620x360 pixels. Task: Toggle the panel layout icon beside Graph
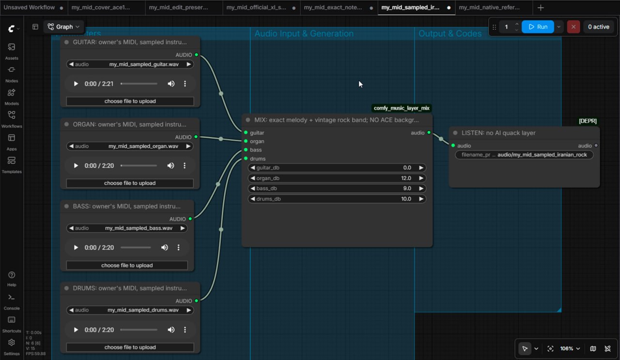(35, 27)
